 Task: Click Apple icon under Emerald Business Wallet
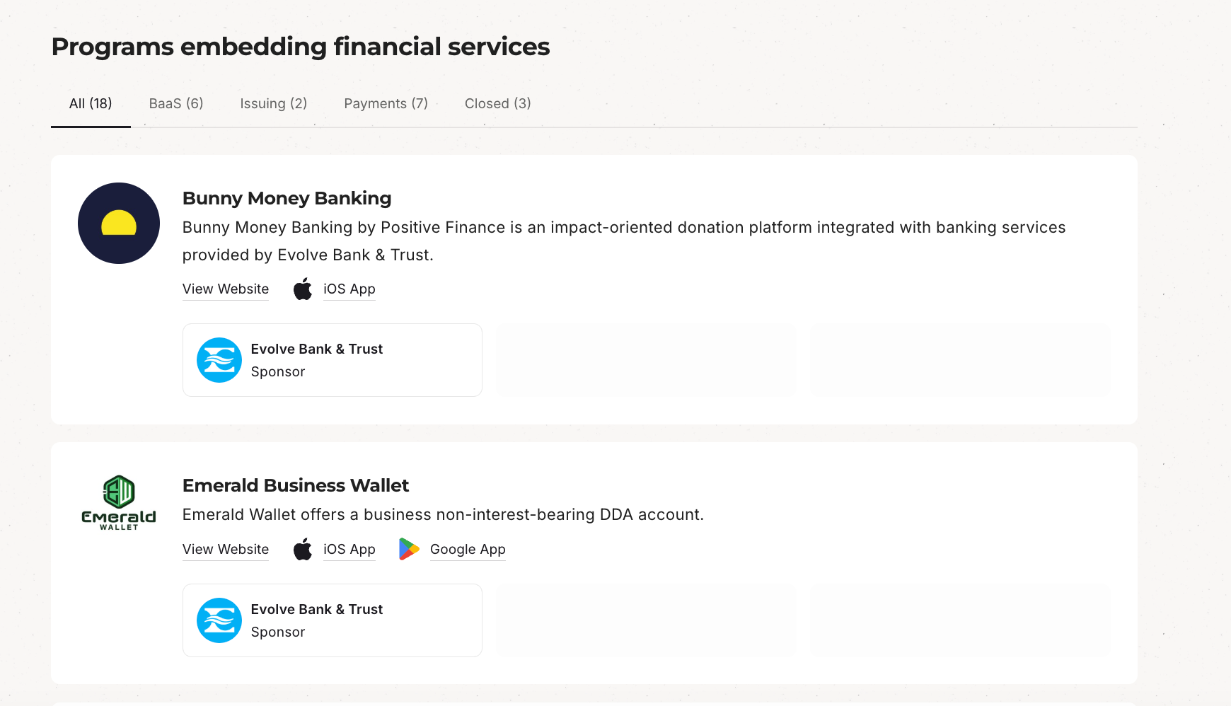point(303,549)
